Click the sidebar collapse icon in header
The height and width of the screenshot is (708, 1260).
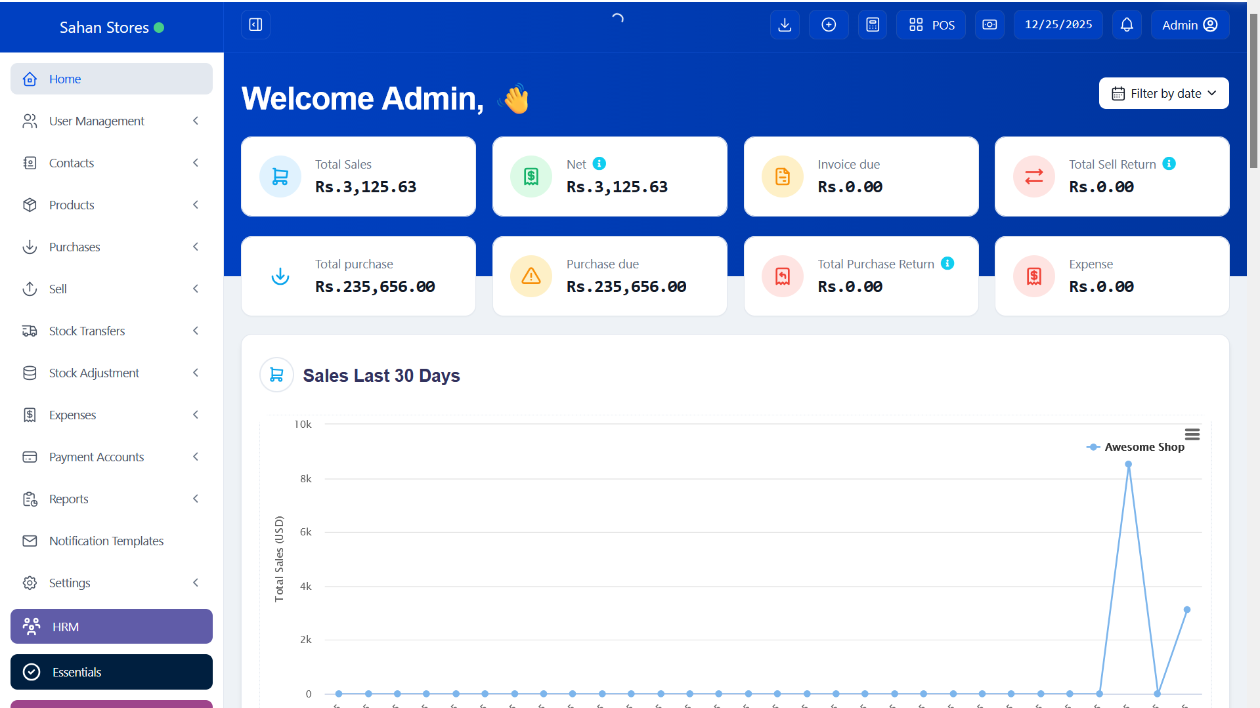255,25
